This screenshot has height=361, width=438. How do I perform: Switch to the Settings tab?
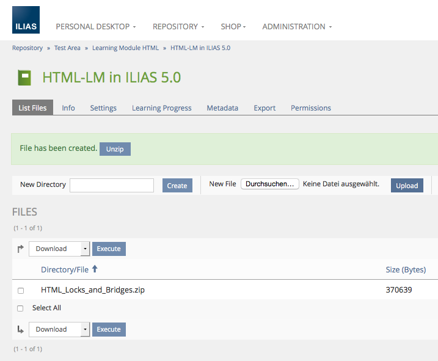[x=103, y=108]
